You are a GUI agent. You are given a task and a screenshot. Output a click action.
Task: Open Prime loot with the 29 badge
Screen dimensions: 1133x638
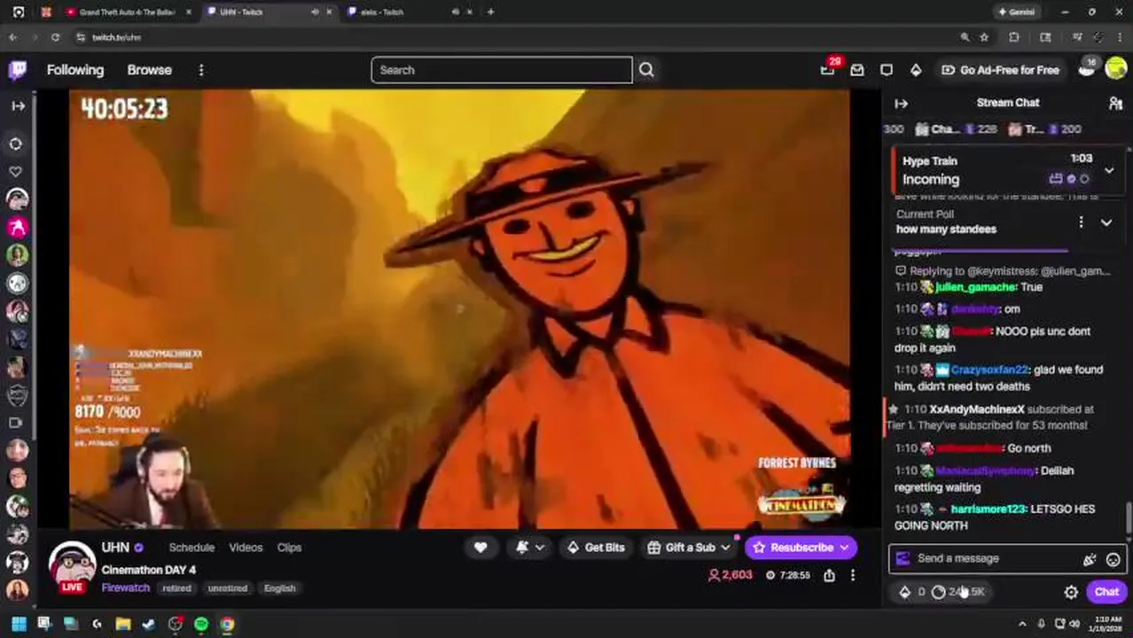tap(828, 70)
